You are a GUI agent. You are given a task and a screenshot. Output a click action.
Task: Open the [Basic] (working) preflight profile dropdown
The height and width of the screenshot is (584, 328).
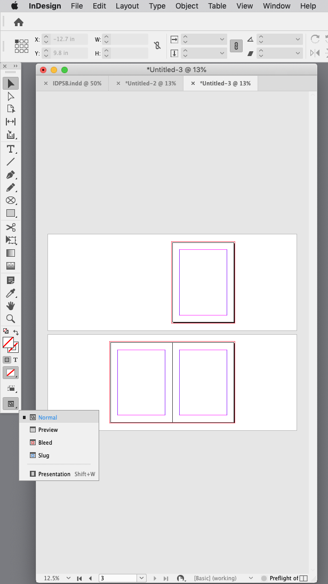(x=251, y=578)
